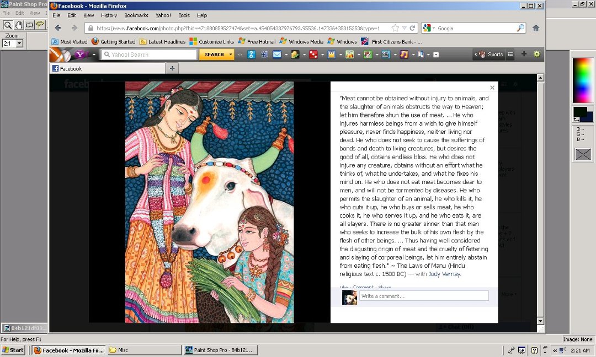Open Firefox Help menu

[x=202, y=15]
